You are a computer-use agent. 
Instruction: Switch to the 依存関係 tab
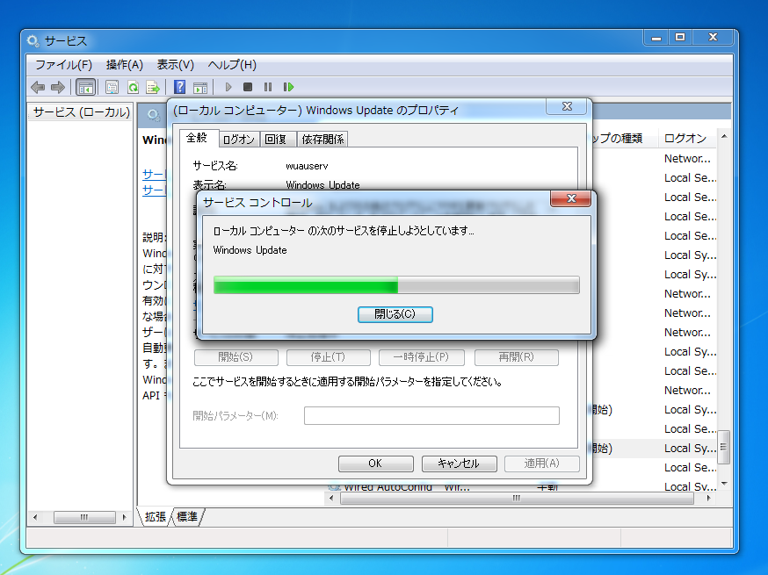pyautogui.click(x=322, y=140)
